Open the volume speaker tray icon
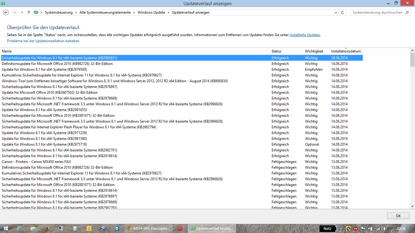 tap(385, 228)
